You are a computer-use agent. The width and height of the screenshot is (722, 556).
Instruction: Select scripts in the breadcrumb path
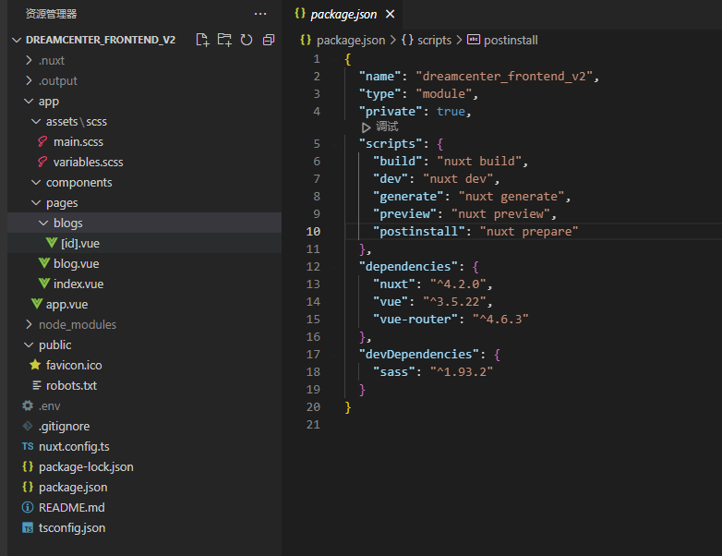pyautogui.click(x=434, y=40)
